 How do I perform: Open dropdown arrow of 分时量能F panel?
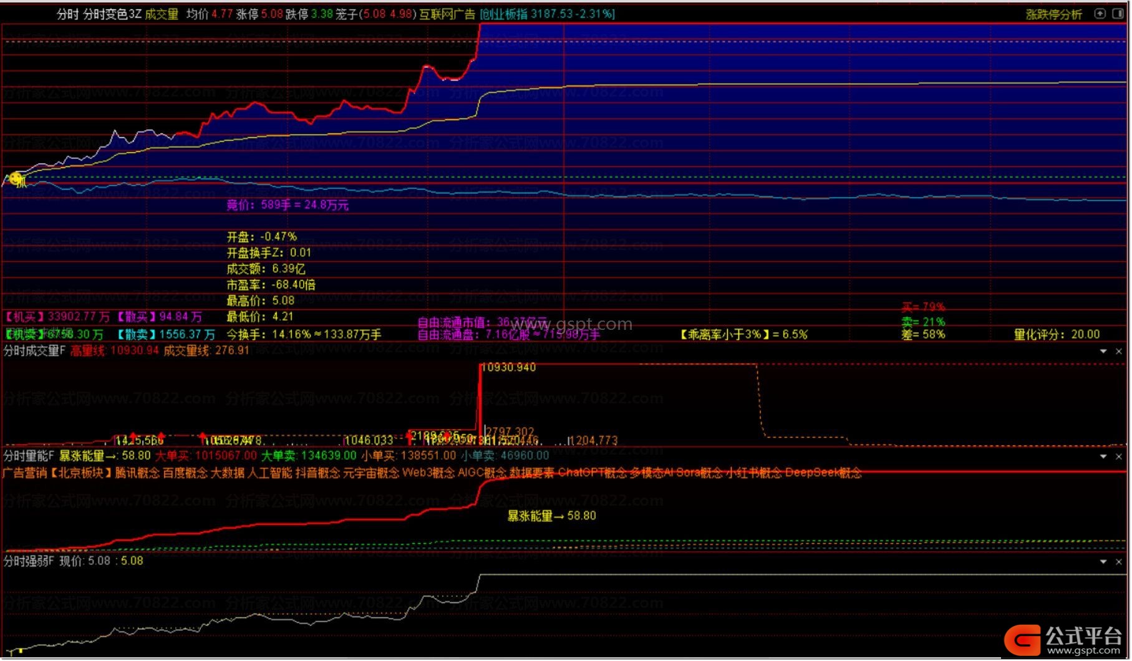tap(1103, 457)
